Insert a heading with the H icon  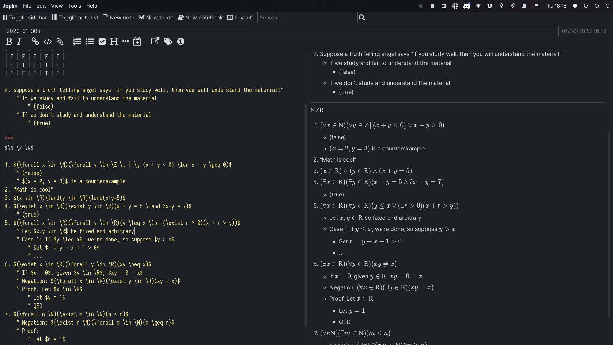pyautogui.click(x=114, y=42)
